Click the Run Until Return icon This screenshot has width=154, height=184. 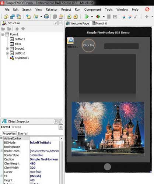coord(136,17)
